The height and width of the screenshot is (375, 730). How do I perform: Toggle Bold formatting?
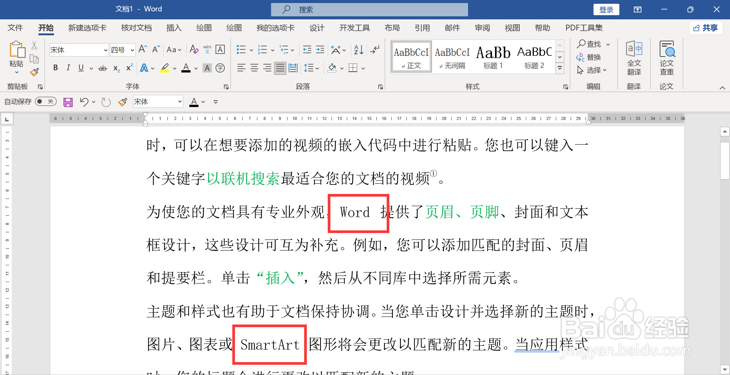(56, 68)
